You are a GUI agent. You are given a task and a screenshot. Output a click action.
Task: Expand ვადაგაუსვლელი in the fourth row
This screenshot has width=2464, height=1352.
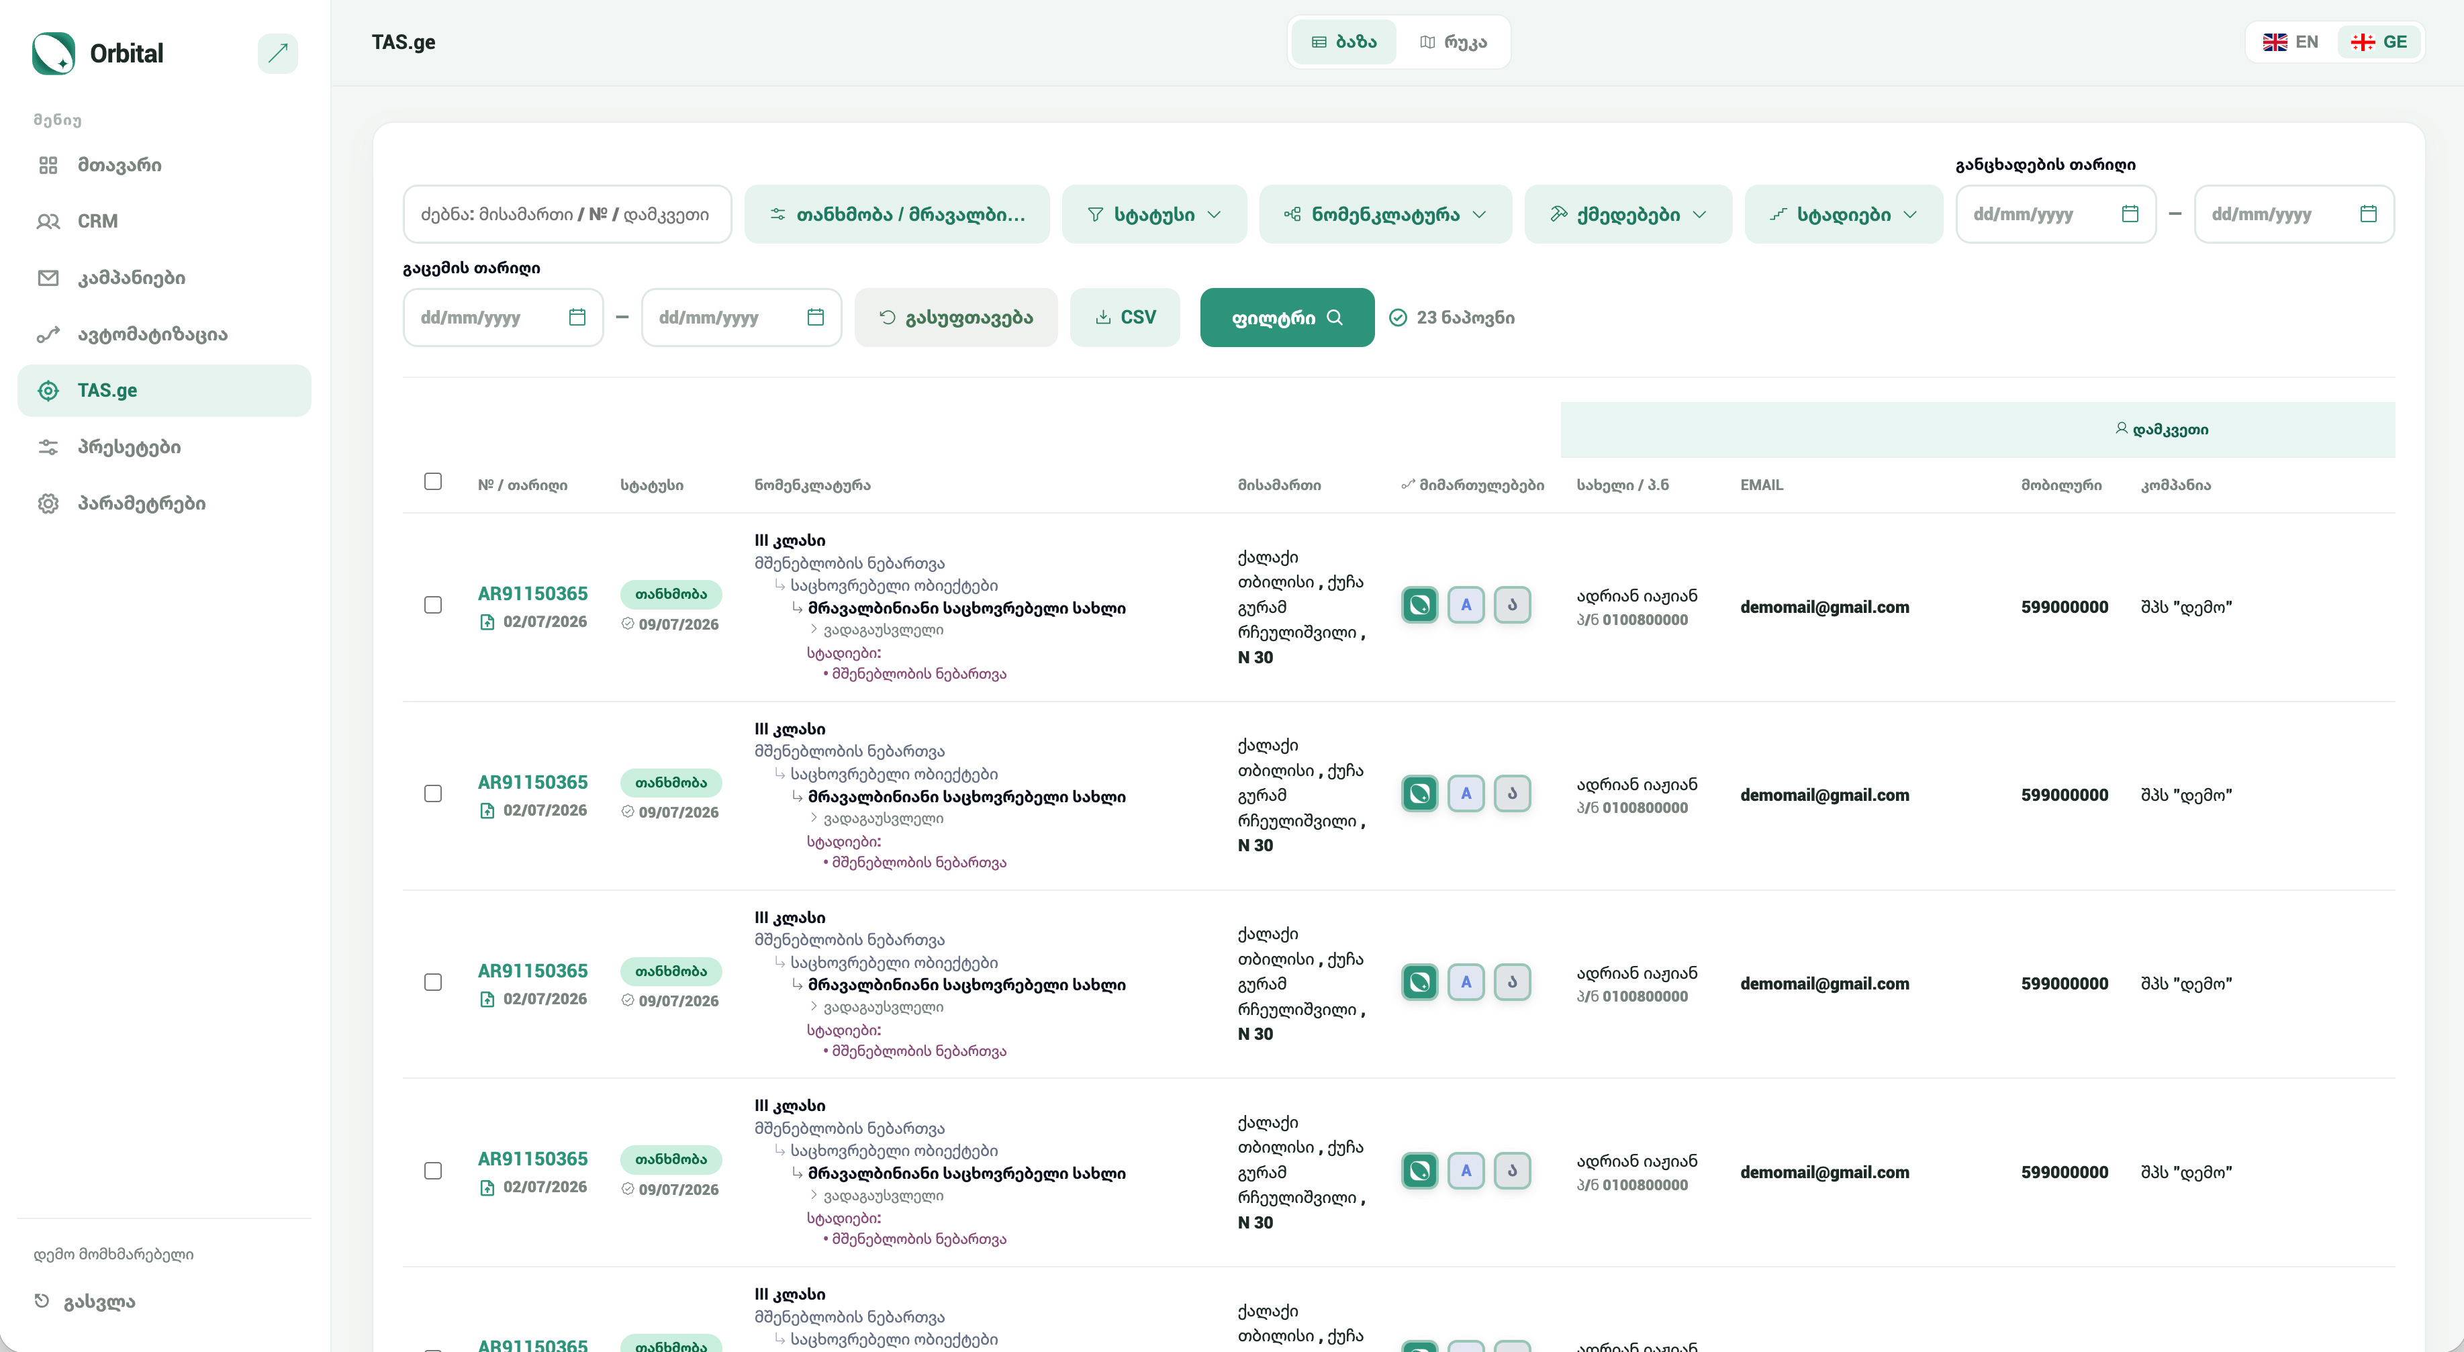tap(877, 1195)
